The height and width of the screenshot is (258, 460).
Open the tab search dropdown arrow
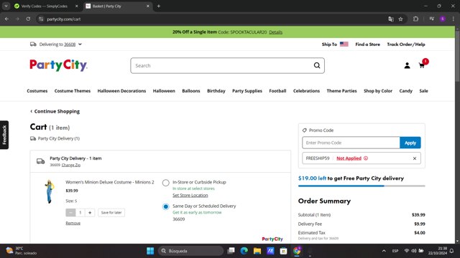(6, 6)
